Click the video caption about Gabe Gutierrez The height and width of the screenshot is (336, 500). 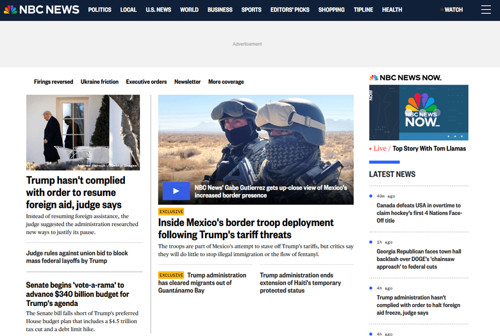point(271,191)
